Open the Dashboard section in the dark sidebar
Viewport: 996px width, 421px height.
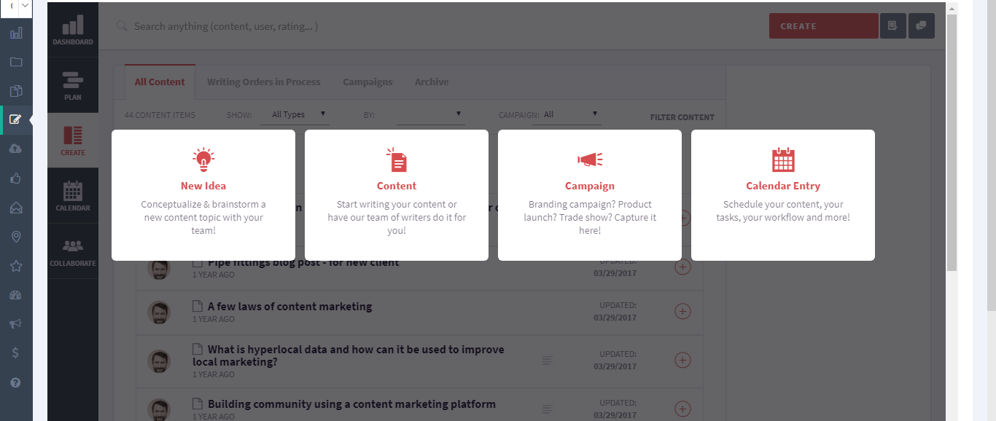[73, 30]
